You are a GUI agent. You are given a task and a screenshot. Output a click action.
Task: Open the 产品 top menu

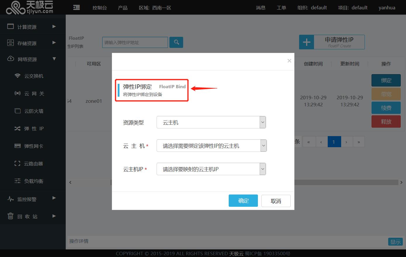[x=123, y=8]
